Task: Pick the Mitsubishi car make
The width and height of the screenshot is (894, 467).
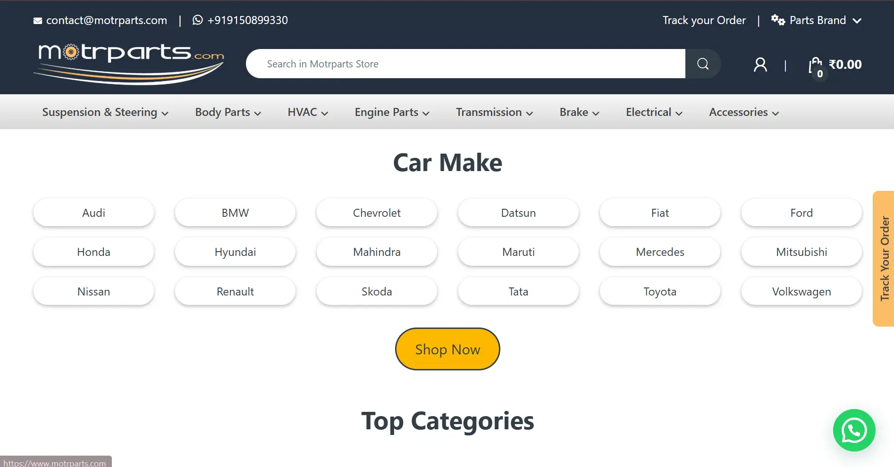Action: coord(801,252)
